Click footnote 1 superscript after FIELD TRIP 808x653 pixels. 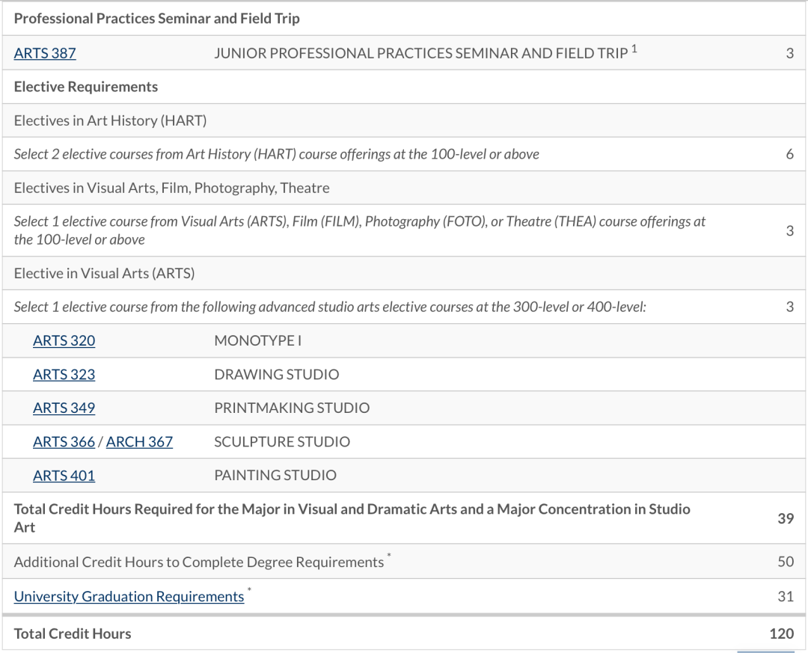634,49
